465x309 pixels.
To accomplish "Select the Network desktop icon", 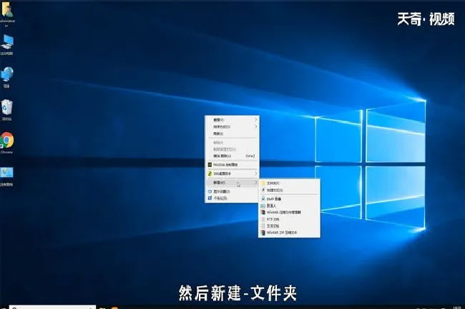I will point(6,77).
